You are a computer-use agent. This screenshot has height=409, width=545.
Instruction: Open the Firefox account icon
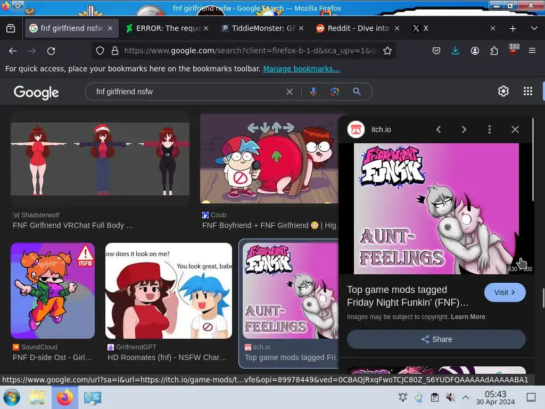(x=475, y=51)
